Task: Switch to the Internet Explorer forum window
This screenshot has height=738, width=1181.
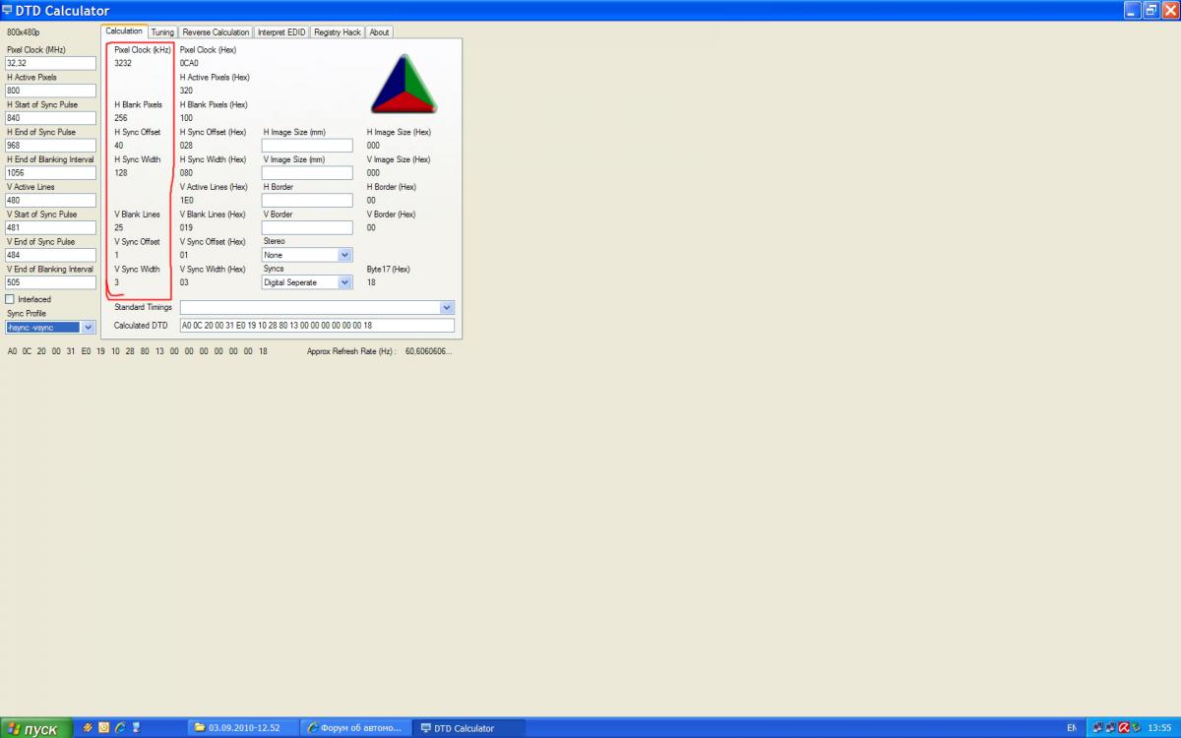Action: pyautogui.click(x=355, y=728)
